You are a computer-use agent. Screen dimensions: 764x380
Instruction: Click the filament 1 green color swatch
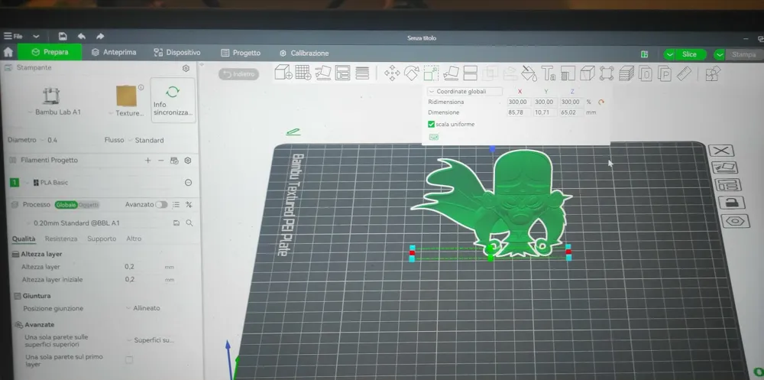[15, 183]
